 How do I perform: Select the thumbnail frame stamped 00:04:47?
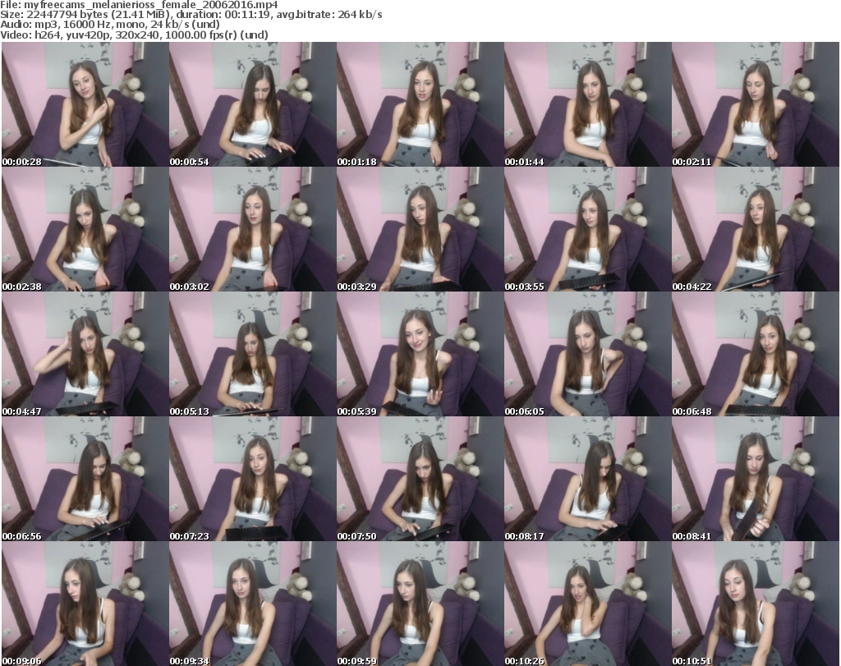point(85,354)
